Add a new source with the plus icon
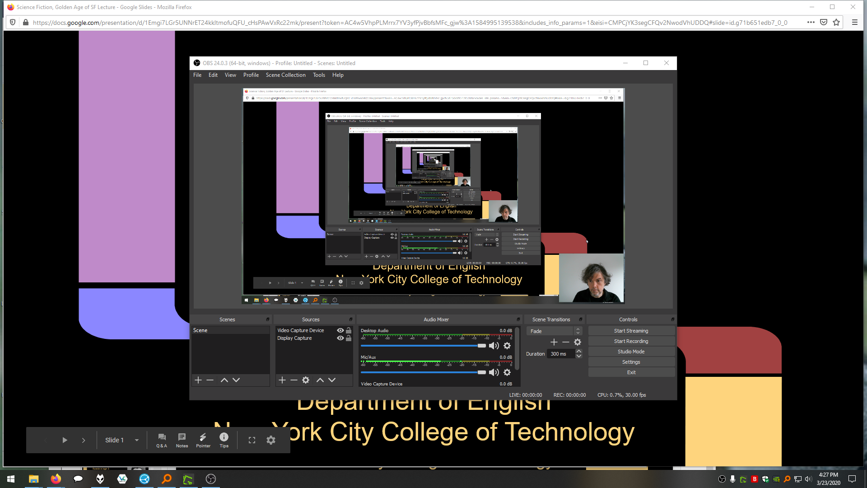Screen dimensions: 867x488 [x=282, y=380]
